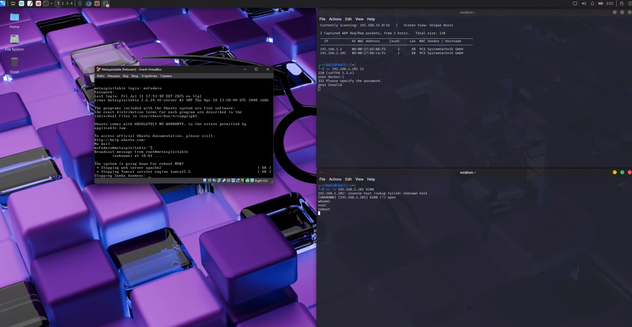Minimize the Metasploitable VirtualBox window
The height and width of the screenshot is (327, 632).
[x=245, y=69]
